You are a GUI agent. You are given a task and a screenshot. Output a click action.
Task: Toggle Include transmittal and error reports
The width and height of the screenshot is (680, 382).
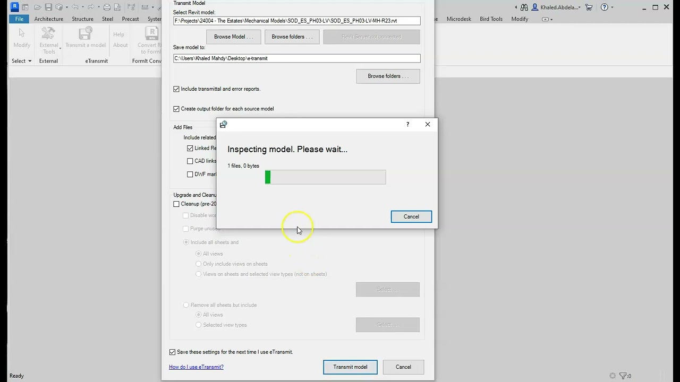tap(176, 89)
